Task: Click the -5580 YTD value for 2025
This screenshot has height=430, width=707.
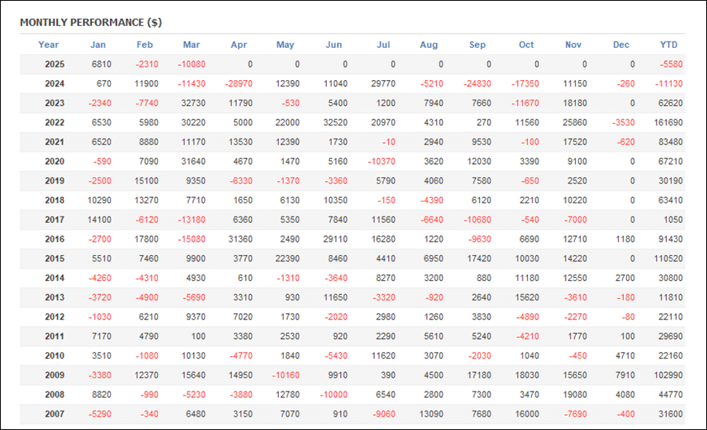Action: (x=672, y=64)
